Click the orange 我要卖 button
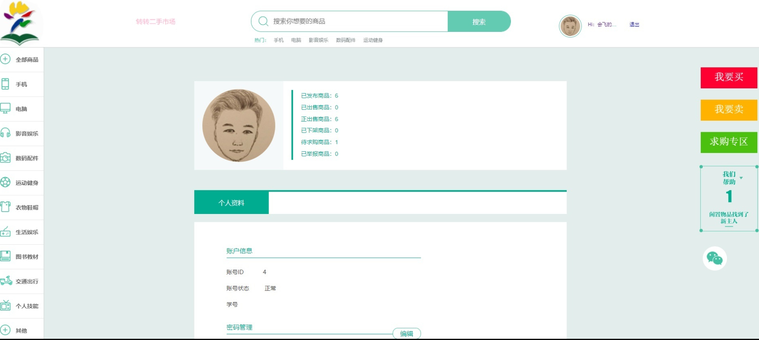 click(x=729, y=110)
